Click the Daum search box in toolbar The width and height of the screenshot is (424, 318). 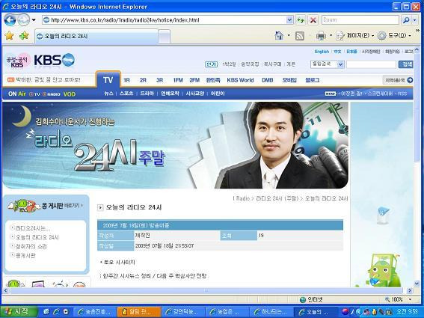coord(360,19)
